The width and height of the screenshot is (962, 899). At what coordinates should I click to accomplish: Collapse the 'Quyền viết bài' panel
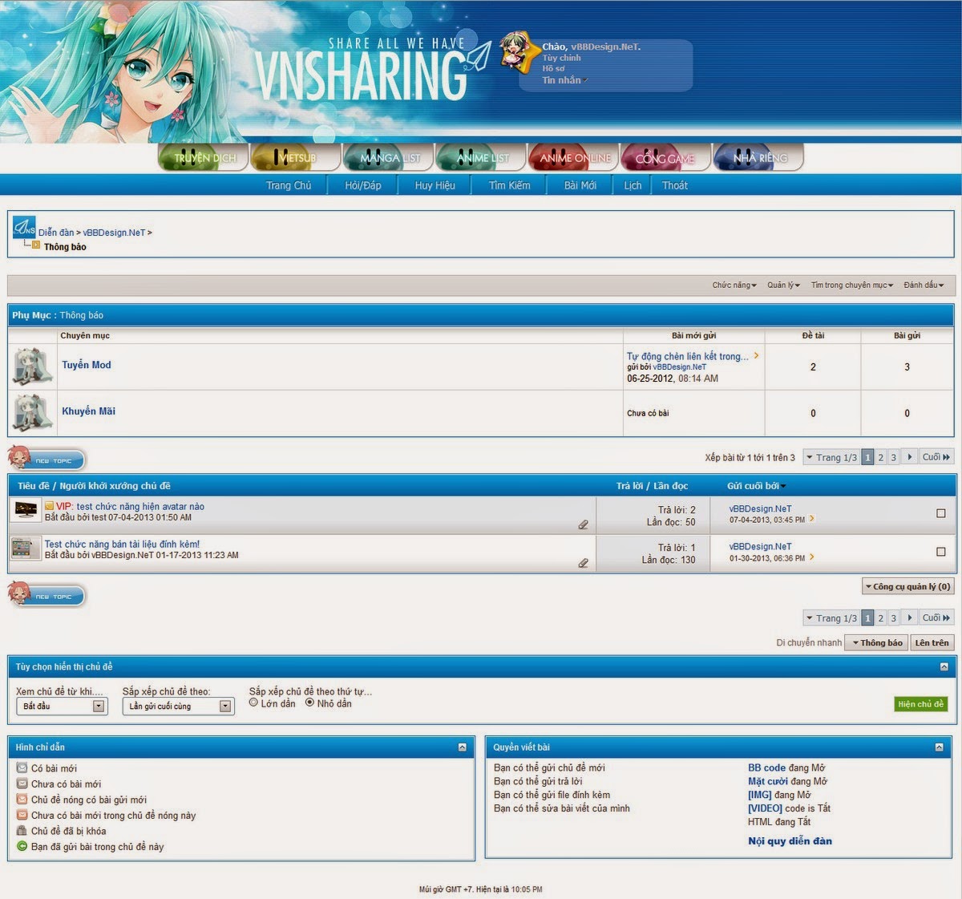pyautogui.click(x=939, y=747)
